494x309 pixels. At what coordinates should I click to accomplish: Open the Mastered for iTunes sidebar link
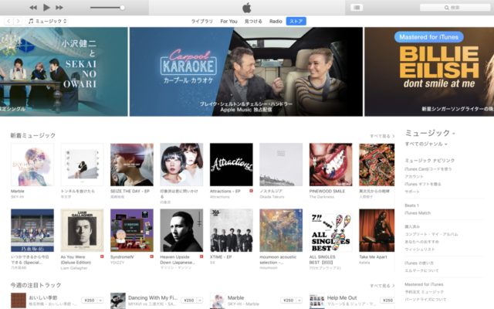[424, 284]
